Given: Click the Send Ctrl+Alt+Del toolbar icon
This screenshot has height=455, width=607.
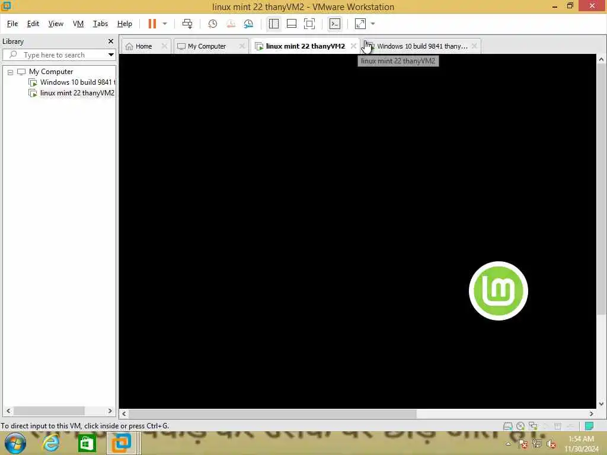Looking at the screenshot, I should click(x=187, y=24).
